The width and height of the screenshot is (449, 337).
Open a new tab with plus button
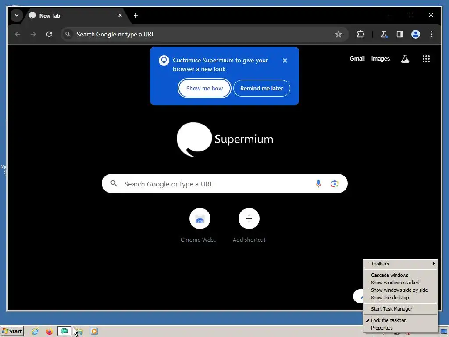[136, 15]
